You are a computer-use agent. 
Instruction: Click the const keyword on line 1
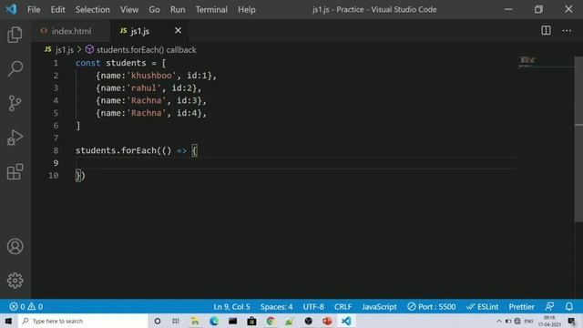pyautogui.click(x=87, y=63)
